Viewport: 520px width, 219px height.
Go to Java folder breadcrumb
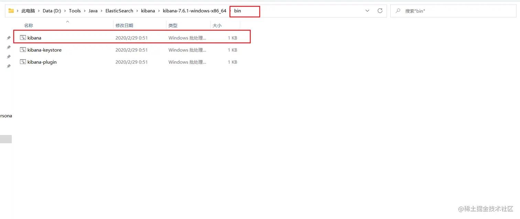[93, 11]
